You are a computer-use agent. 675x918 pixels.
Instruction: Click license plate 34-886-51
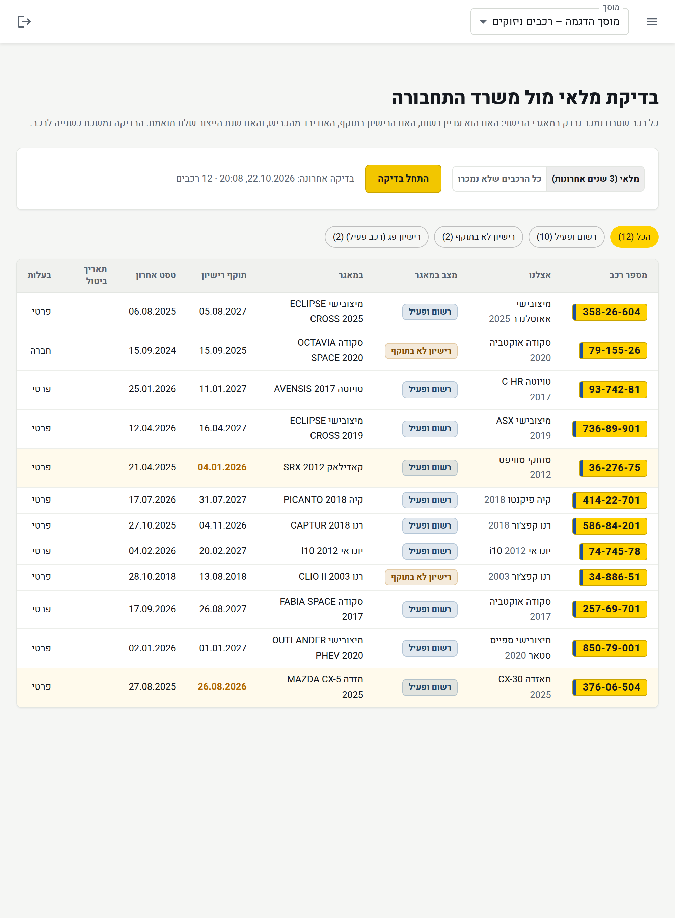click(613, 577)
